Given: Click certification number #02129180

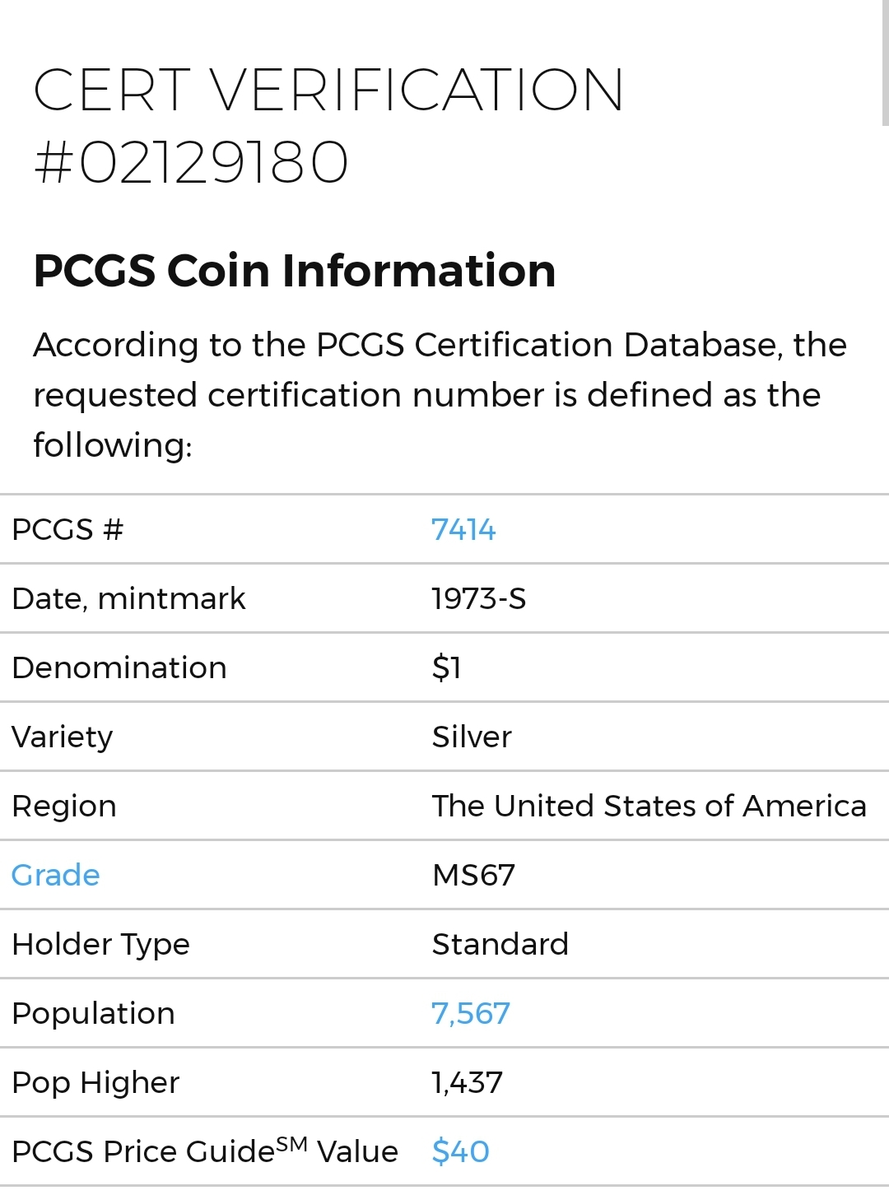Looking at the screenshot, I should click(191, 162).
